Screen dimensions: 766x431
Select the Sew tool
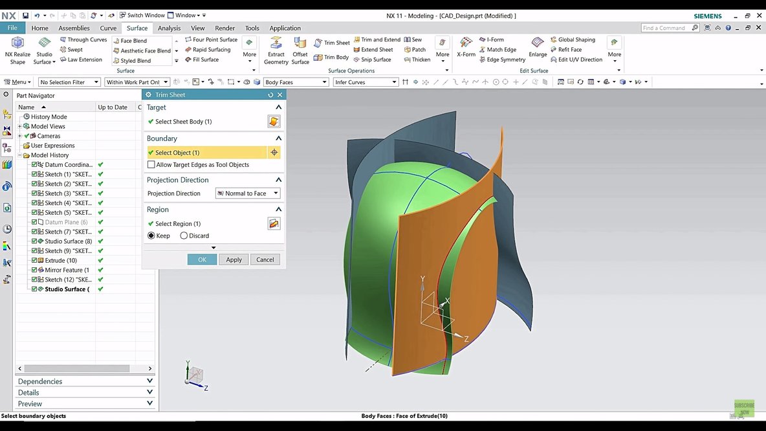click(x=415, y=39)
